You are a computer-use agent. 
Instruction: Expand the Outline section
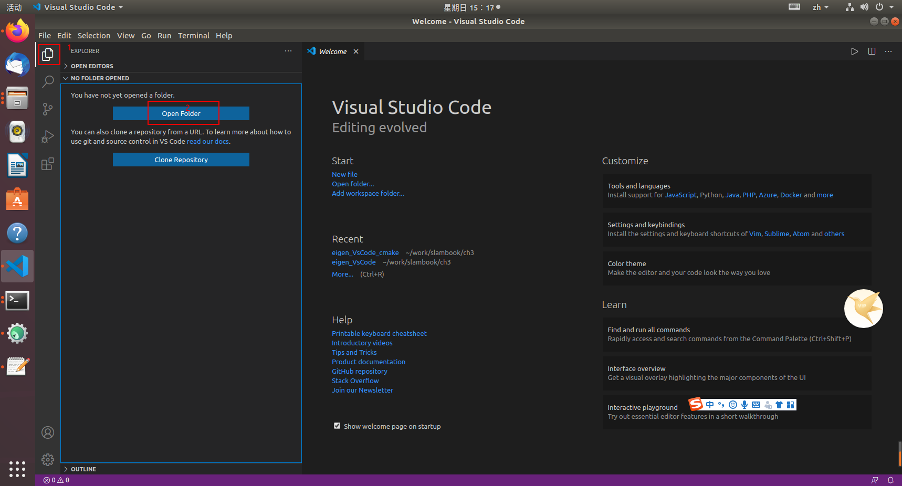coord(181,469)
